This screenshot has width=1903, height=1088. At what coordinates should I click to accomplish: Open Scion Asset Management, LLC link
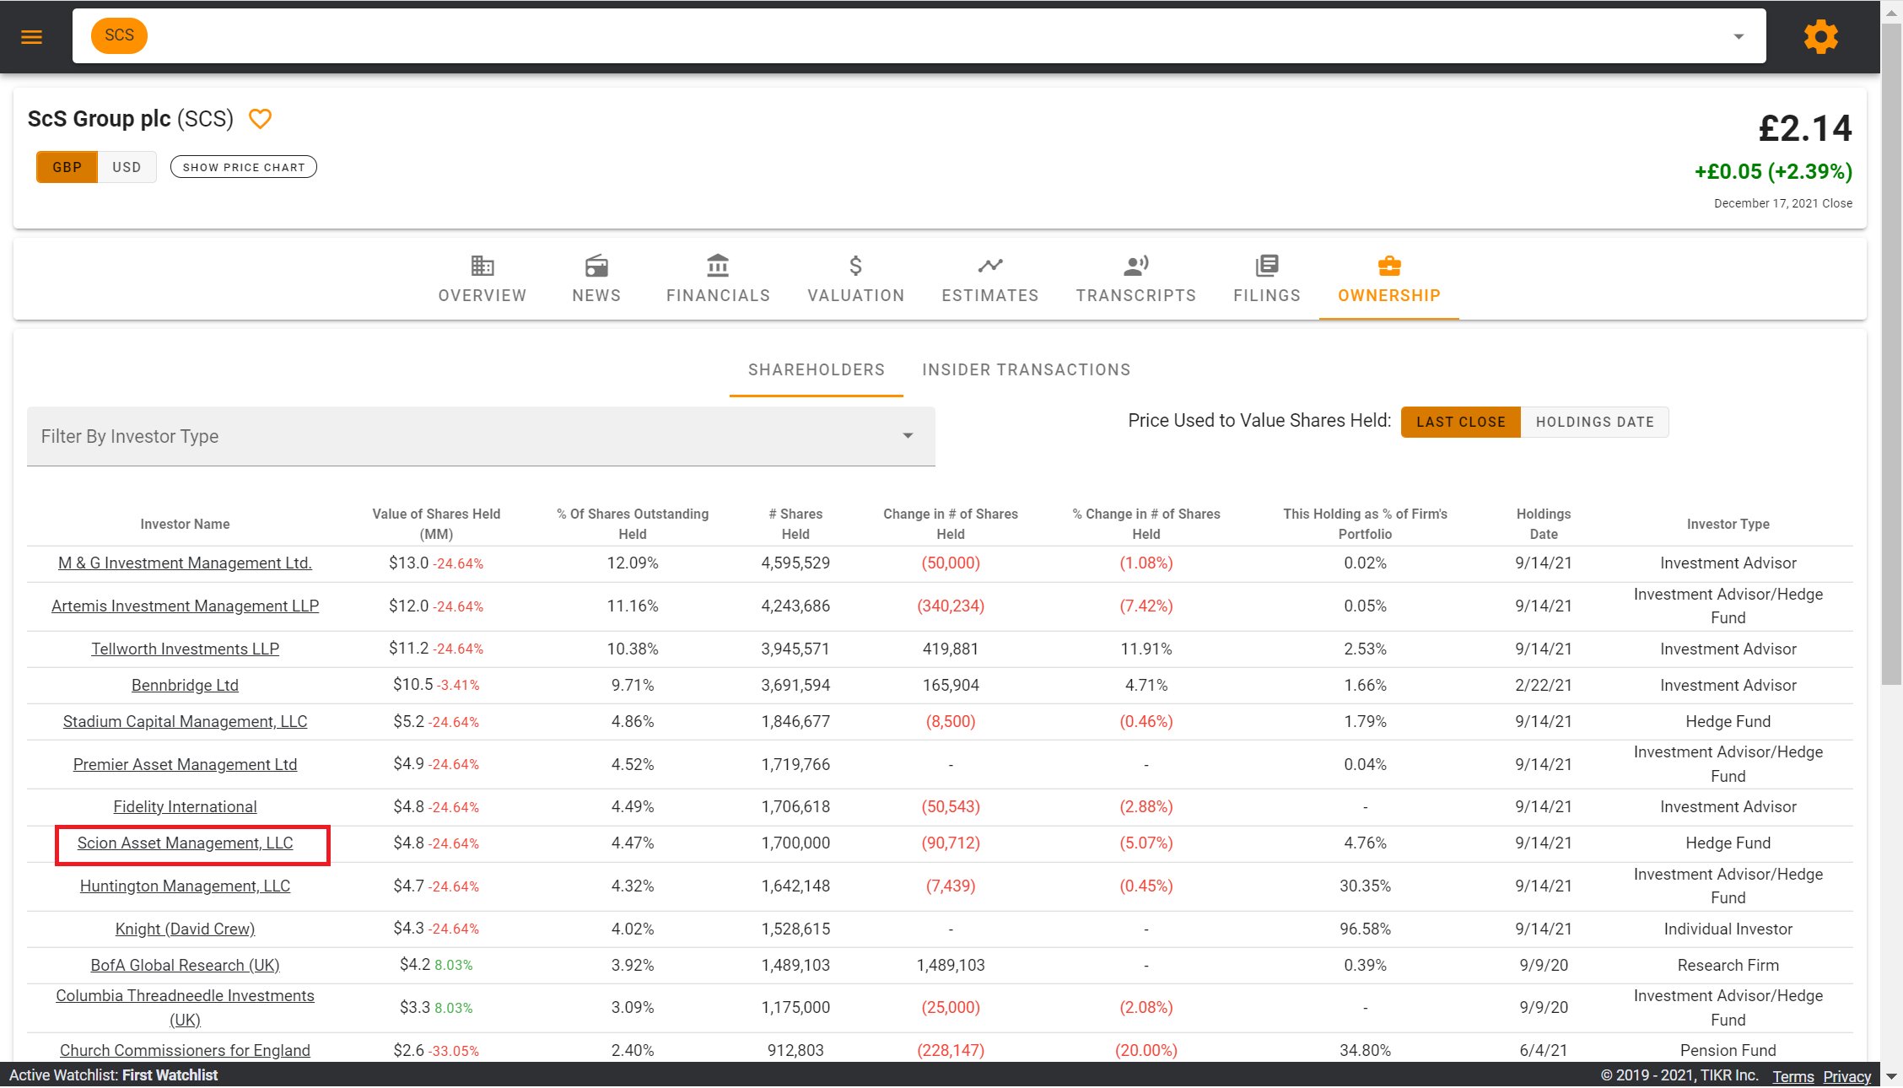tap(185, 843)
